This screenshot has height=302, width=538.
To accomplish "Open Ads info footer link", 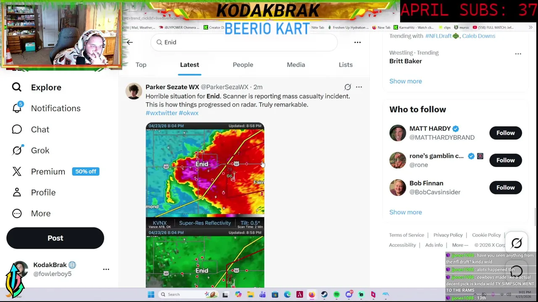I will tap(434, 245).
